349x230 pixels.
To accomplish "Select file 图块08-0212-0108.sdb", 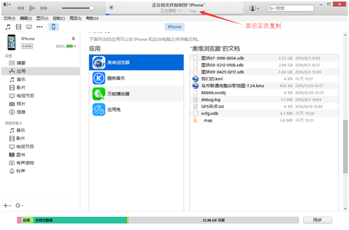I will [264, 65].
